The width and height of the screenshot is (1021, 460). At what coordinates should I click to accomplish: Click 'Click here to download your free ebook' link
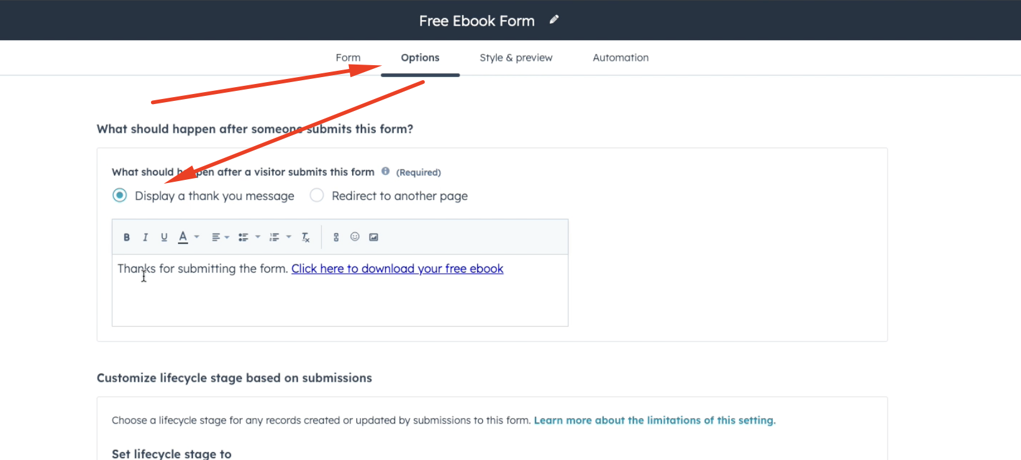(x=397, y=268)
